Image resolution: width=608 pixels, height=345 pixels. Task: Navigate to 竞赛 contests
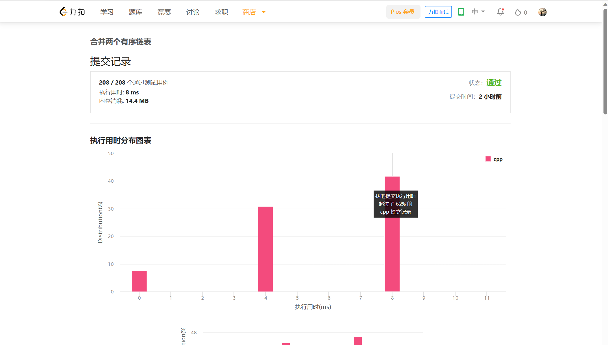click(164, 12)
